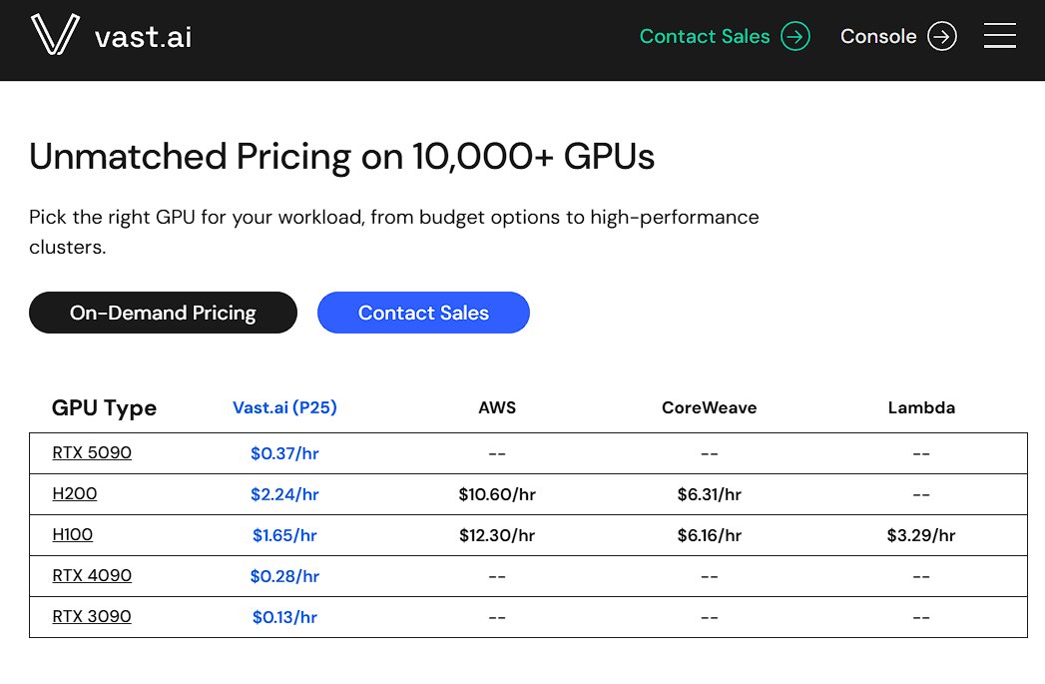Viewport: 1045px width, 684px height.
Task: Click the $0.28/hr RTX 4090 price
Action: click(284, 576)
